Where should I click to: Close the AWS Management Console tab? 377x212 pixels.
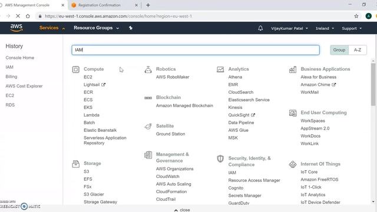click(63, 5)
